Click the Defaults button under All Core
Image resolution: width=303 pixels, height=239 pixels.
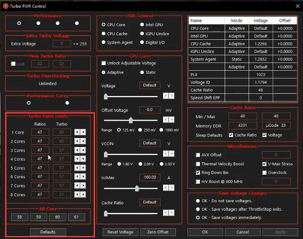pyautogui.click(x=48, y=232)
